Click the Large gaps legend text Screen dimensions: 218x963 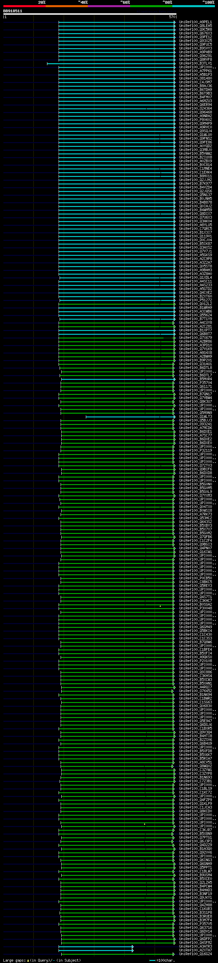(42, 960)
